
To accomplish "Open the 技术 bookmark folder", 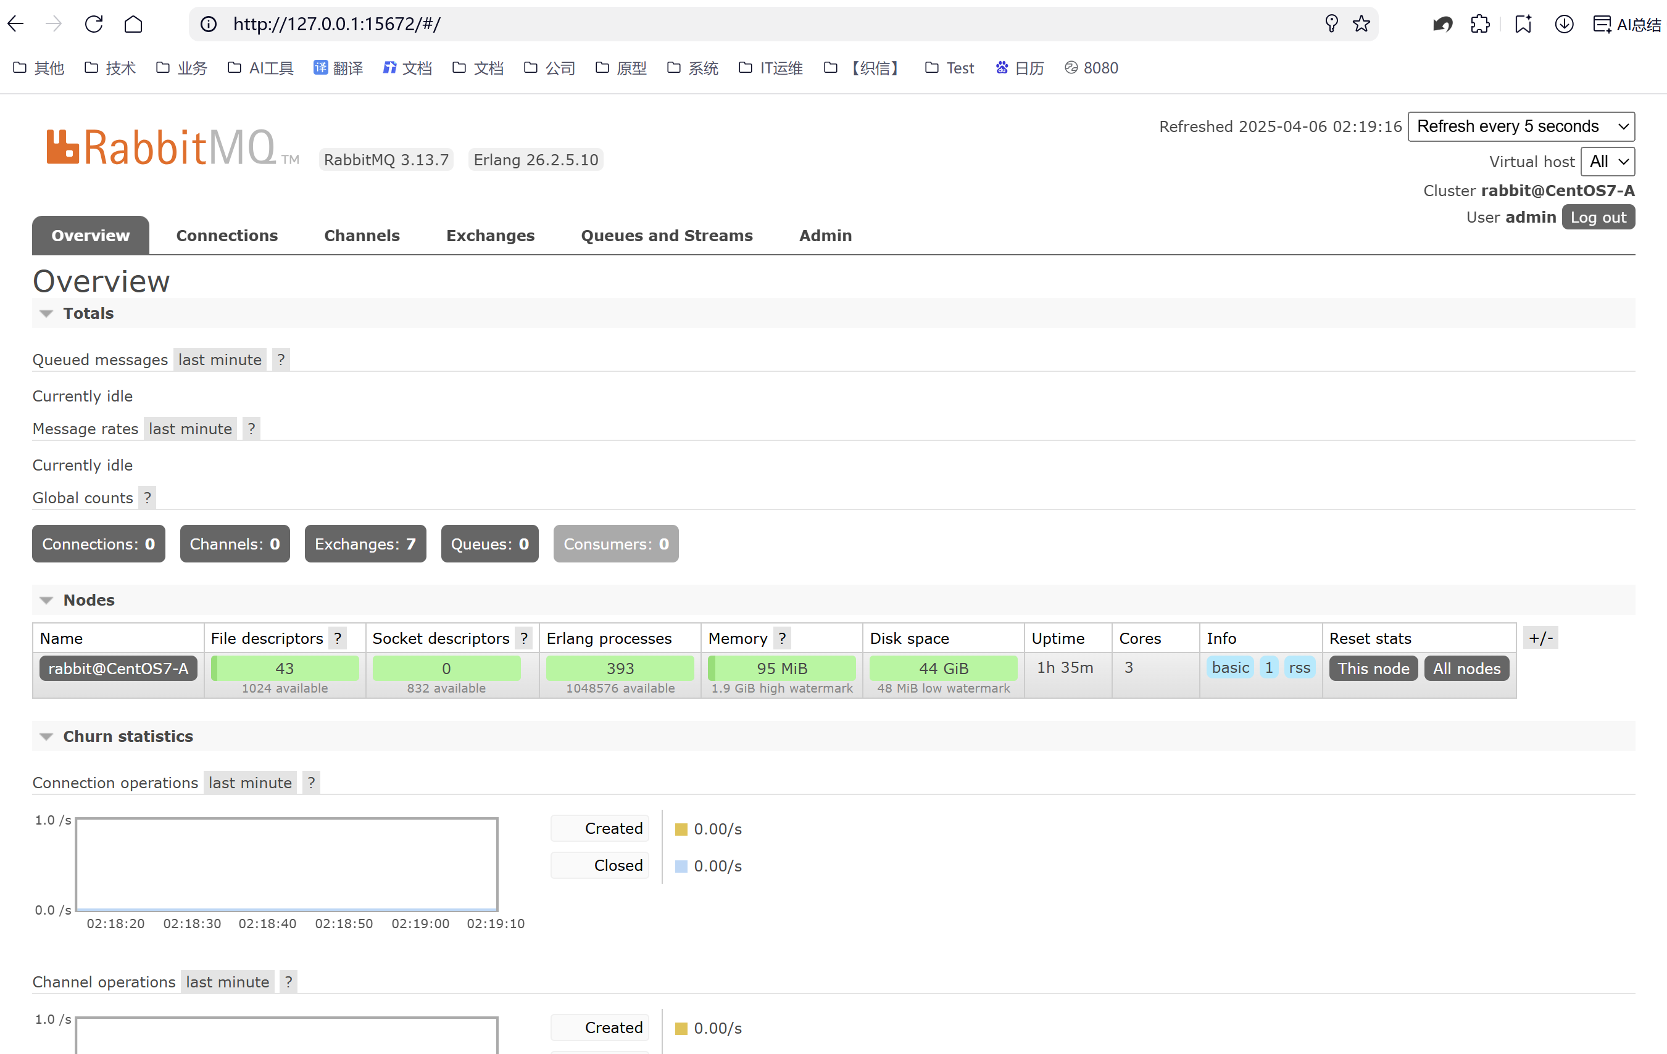I will (x=110, y=68).
